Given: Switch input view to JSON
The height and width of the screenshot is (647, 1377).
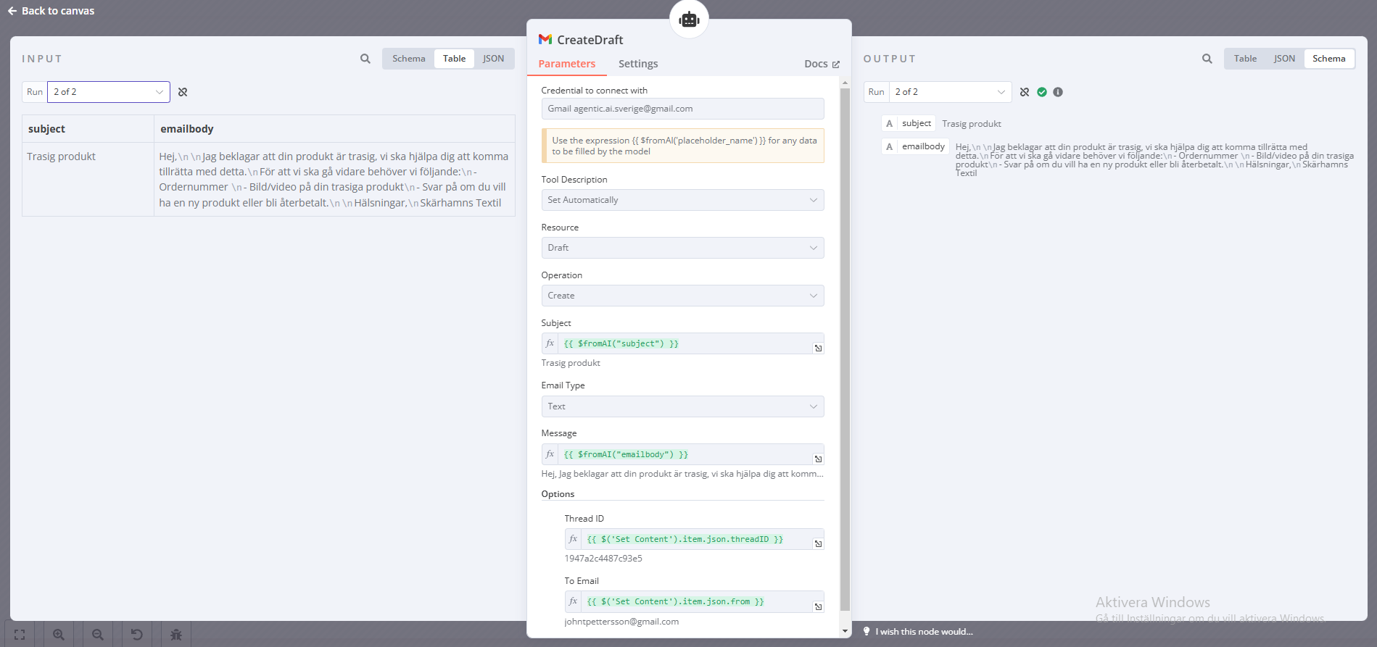Looking at the screenshot, I should click(x=494, y=59).
